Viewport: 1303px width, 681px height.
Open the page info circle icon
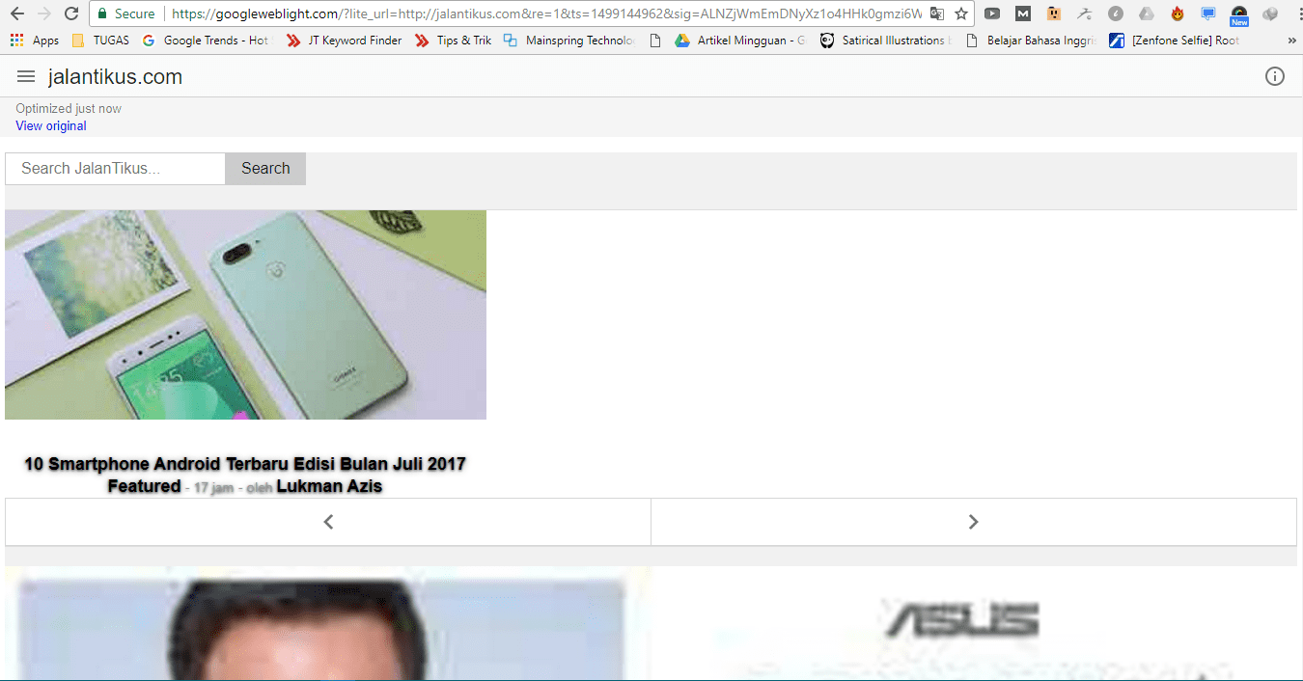pyautogui.click(x=1275, y=76)
